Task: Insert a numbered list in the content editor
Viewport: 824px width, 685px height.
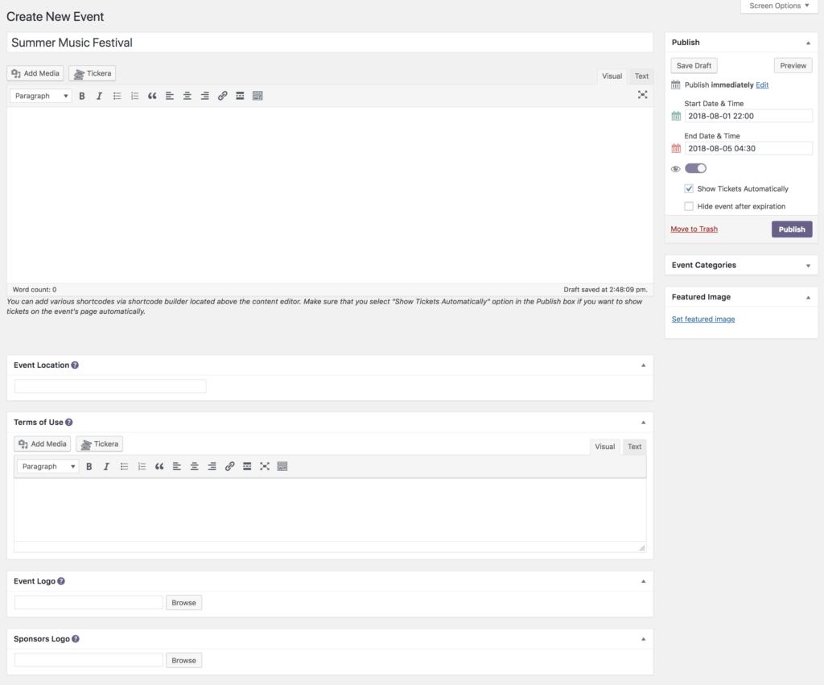Action: 134,96
